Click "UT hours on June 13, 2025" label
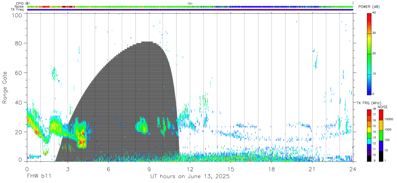 (x=190, y=177)
